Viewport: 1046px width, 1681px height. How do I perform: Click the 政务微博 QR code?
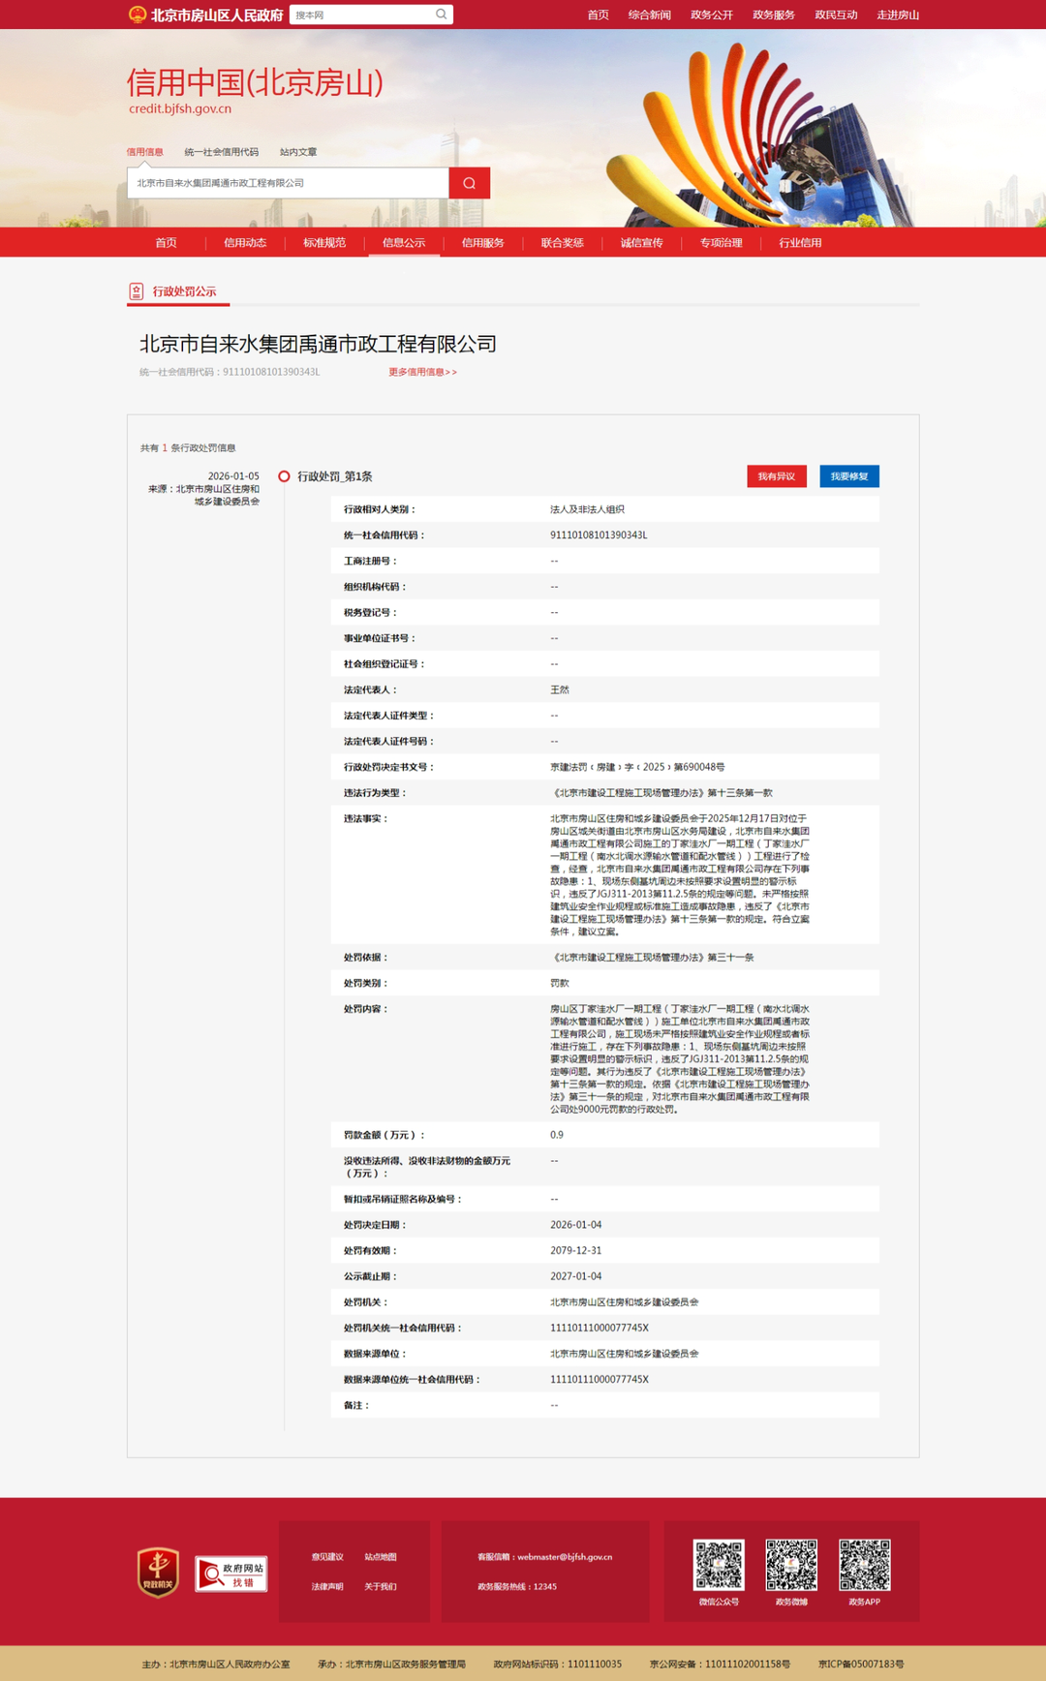tap(791, 1565)
